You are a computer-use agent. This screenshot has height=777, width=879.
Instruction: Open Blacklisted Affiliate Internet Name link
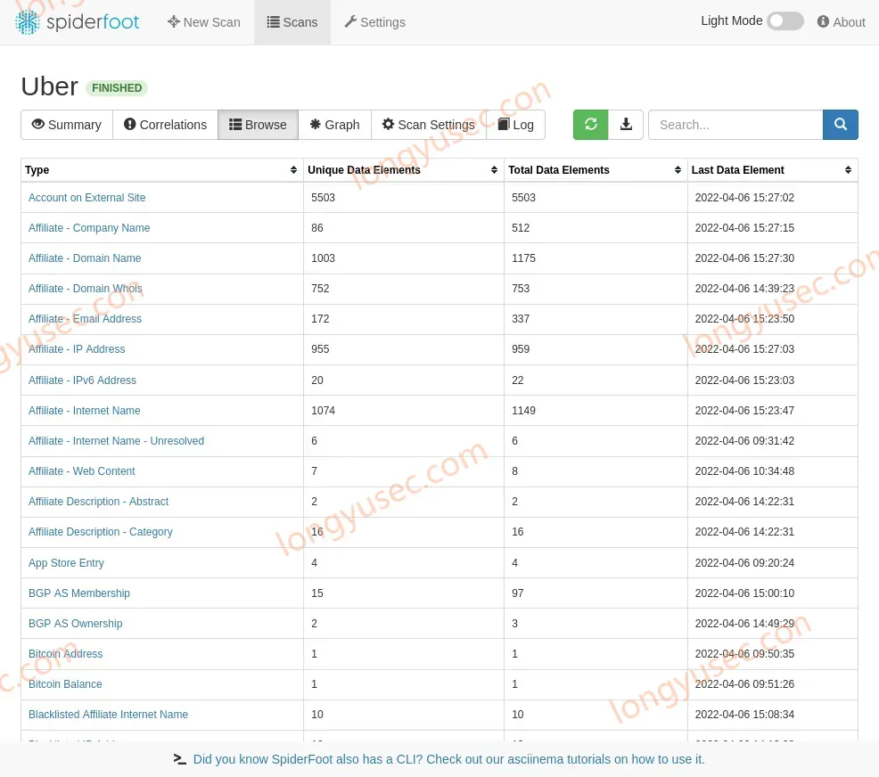tap(108, 715)
